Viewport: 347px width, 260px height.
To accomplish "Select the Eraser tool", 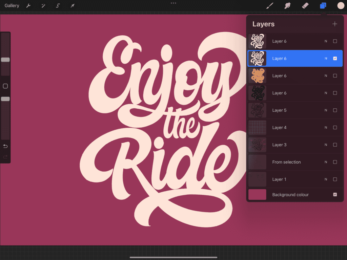I will [305, 6].
